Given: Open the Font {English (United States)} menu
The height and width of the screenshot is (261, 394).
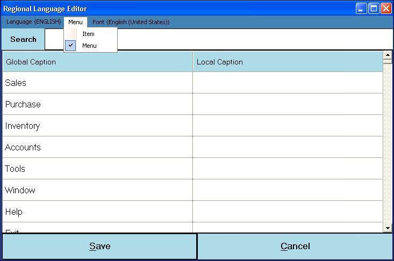Looking at the screenshot, I should (131, 22).
